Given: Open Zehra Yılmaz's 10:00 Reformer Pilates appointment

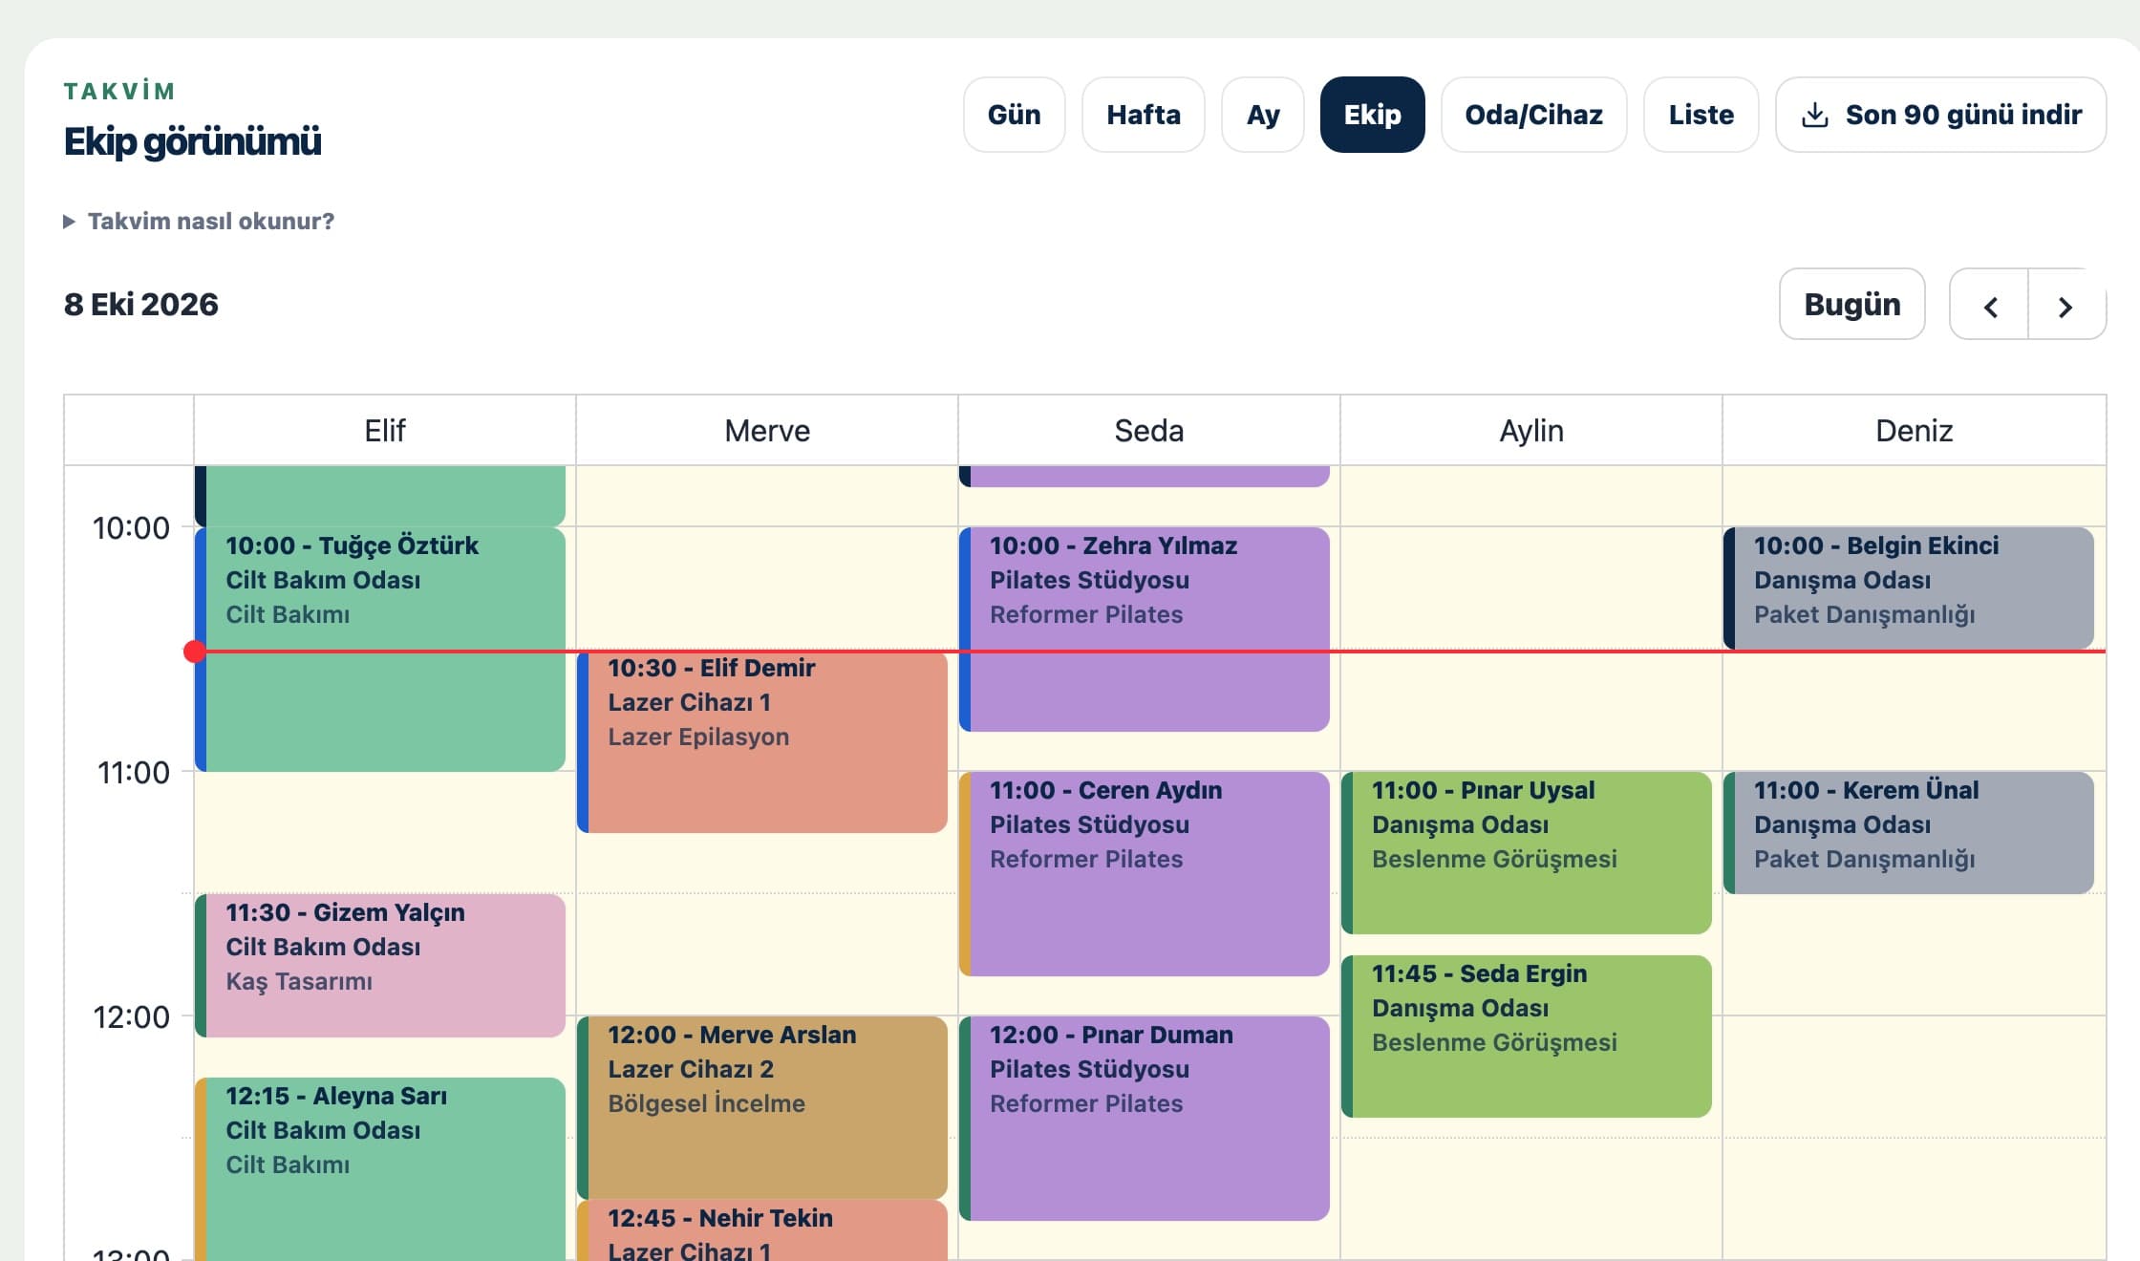Looking at the screenshot, I should [x=1145, y=630].
